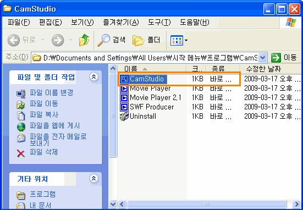Click 파일을 전자 메일로 보내기 link
Screen dimensions: 303x210
point(58,140)
